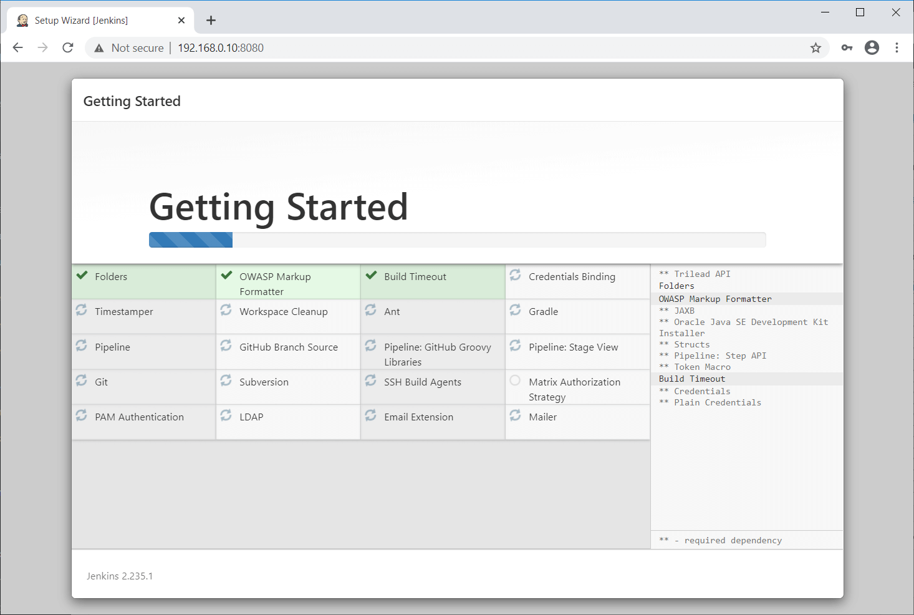The width and height of the screenshot is (914, 615).
Task: Click the Jenkins 2.235.1 version text
Action: click(x=120, y=576)
